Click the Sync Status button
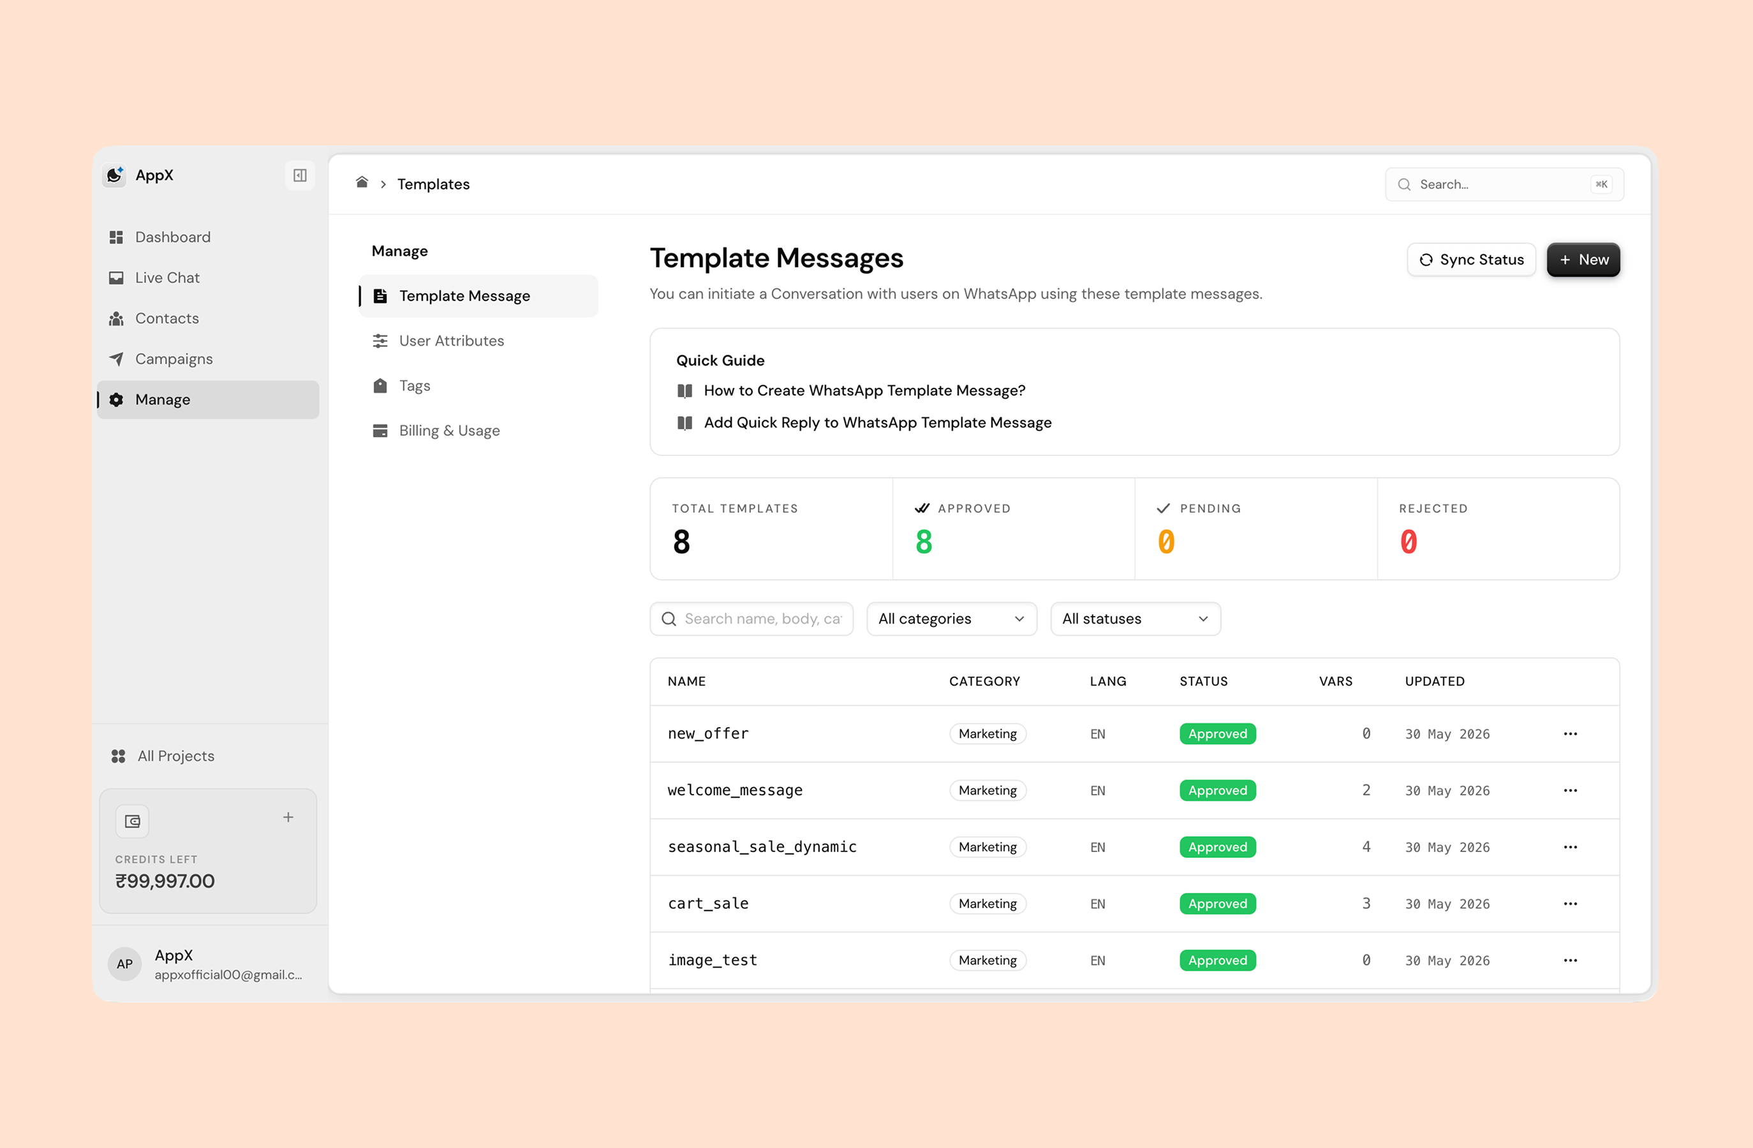 [1471, 259]
